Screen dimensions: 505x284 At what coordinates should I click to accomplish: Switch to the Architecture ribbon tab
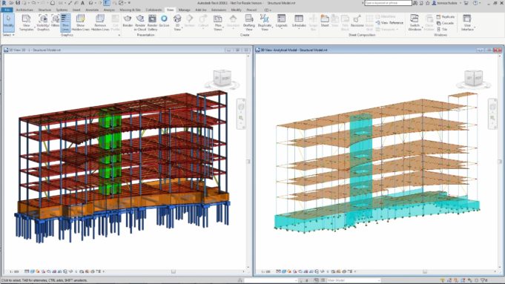tap(24, 10)
